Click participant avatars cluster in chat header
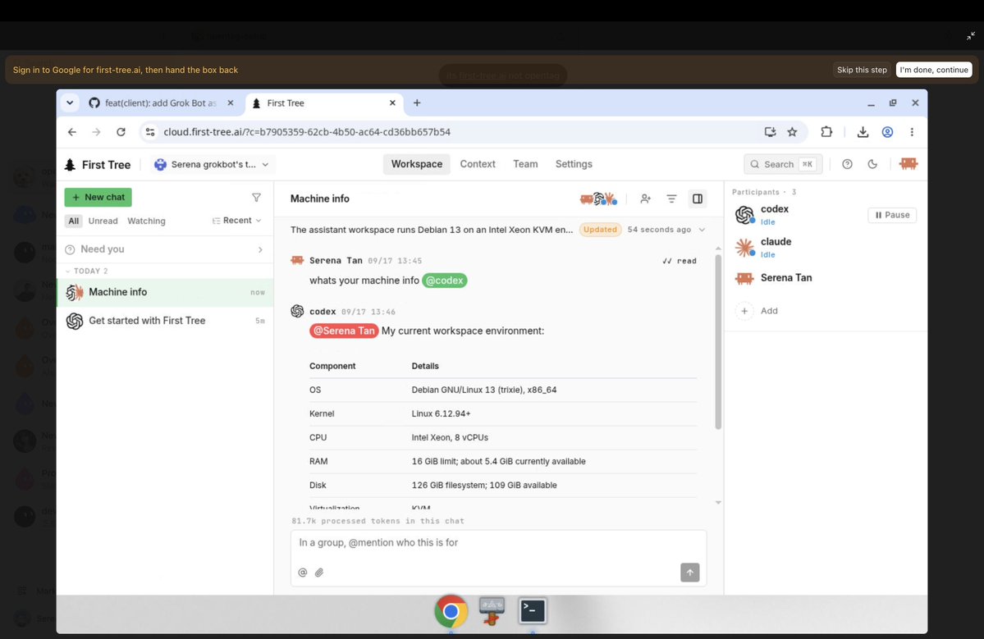The height and width of the screenshot is (639, 984). click(x=598, y=199)
